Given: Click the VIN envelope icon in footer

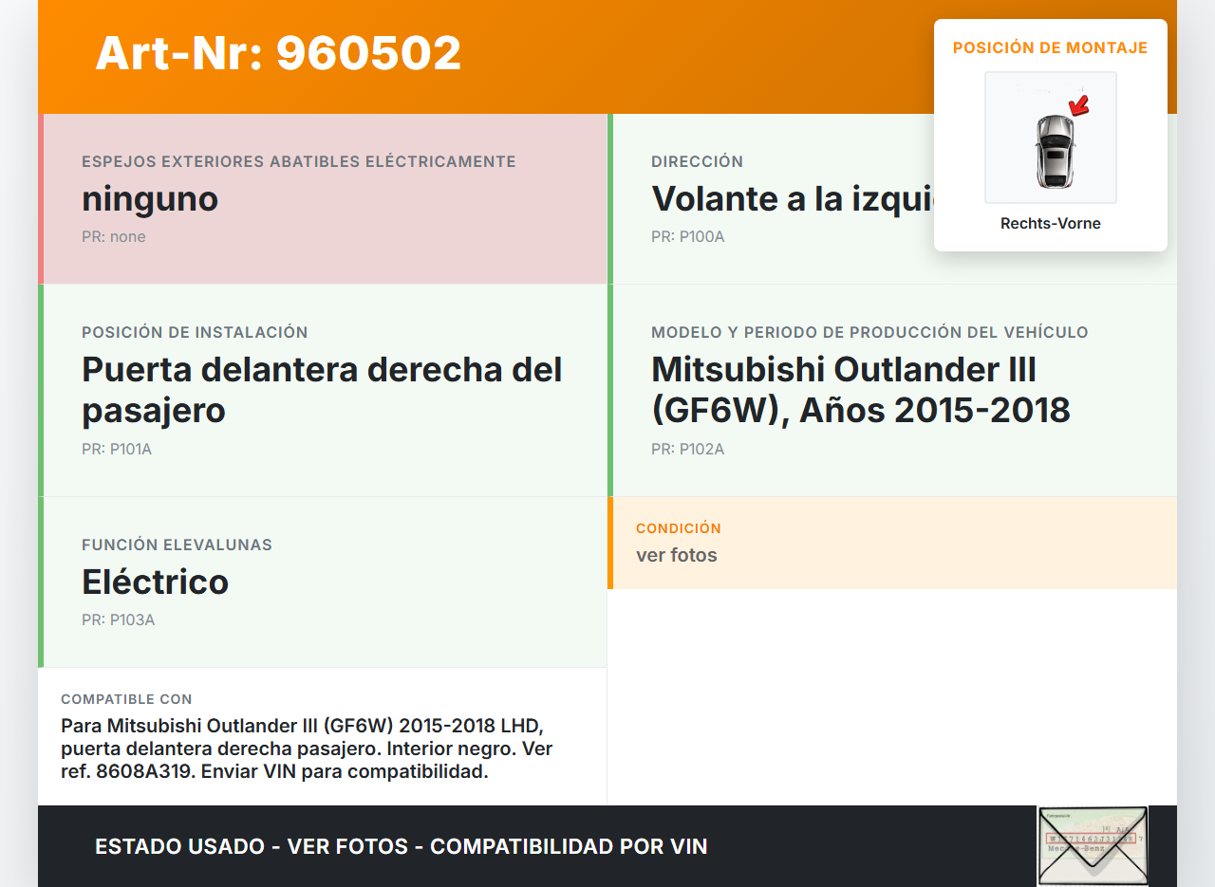Looking at the screenshot, I should point(1092,845).
